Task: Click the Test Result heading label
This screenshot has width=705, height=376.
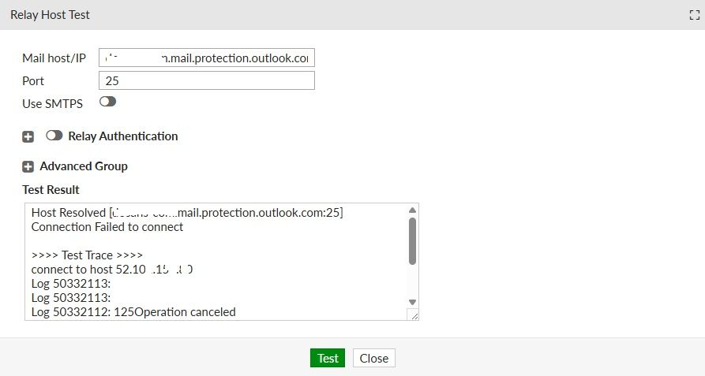Action: [x=51, y=190]
